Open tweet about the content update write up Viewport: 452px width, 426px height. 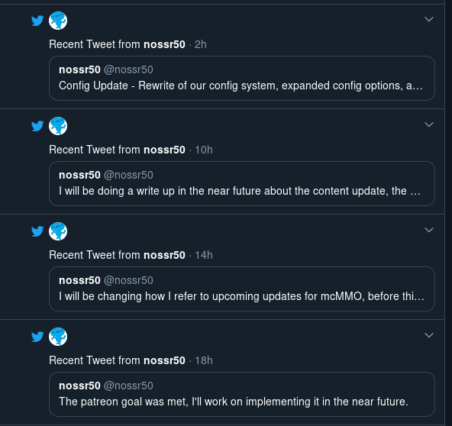[x=242, y=183]
